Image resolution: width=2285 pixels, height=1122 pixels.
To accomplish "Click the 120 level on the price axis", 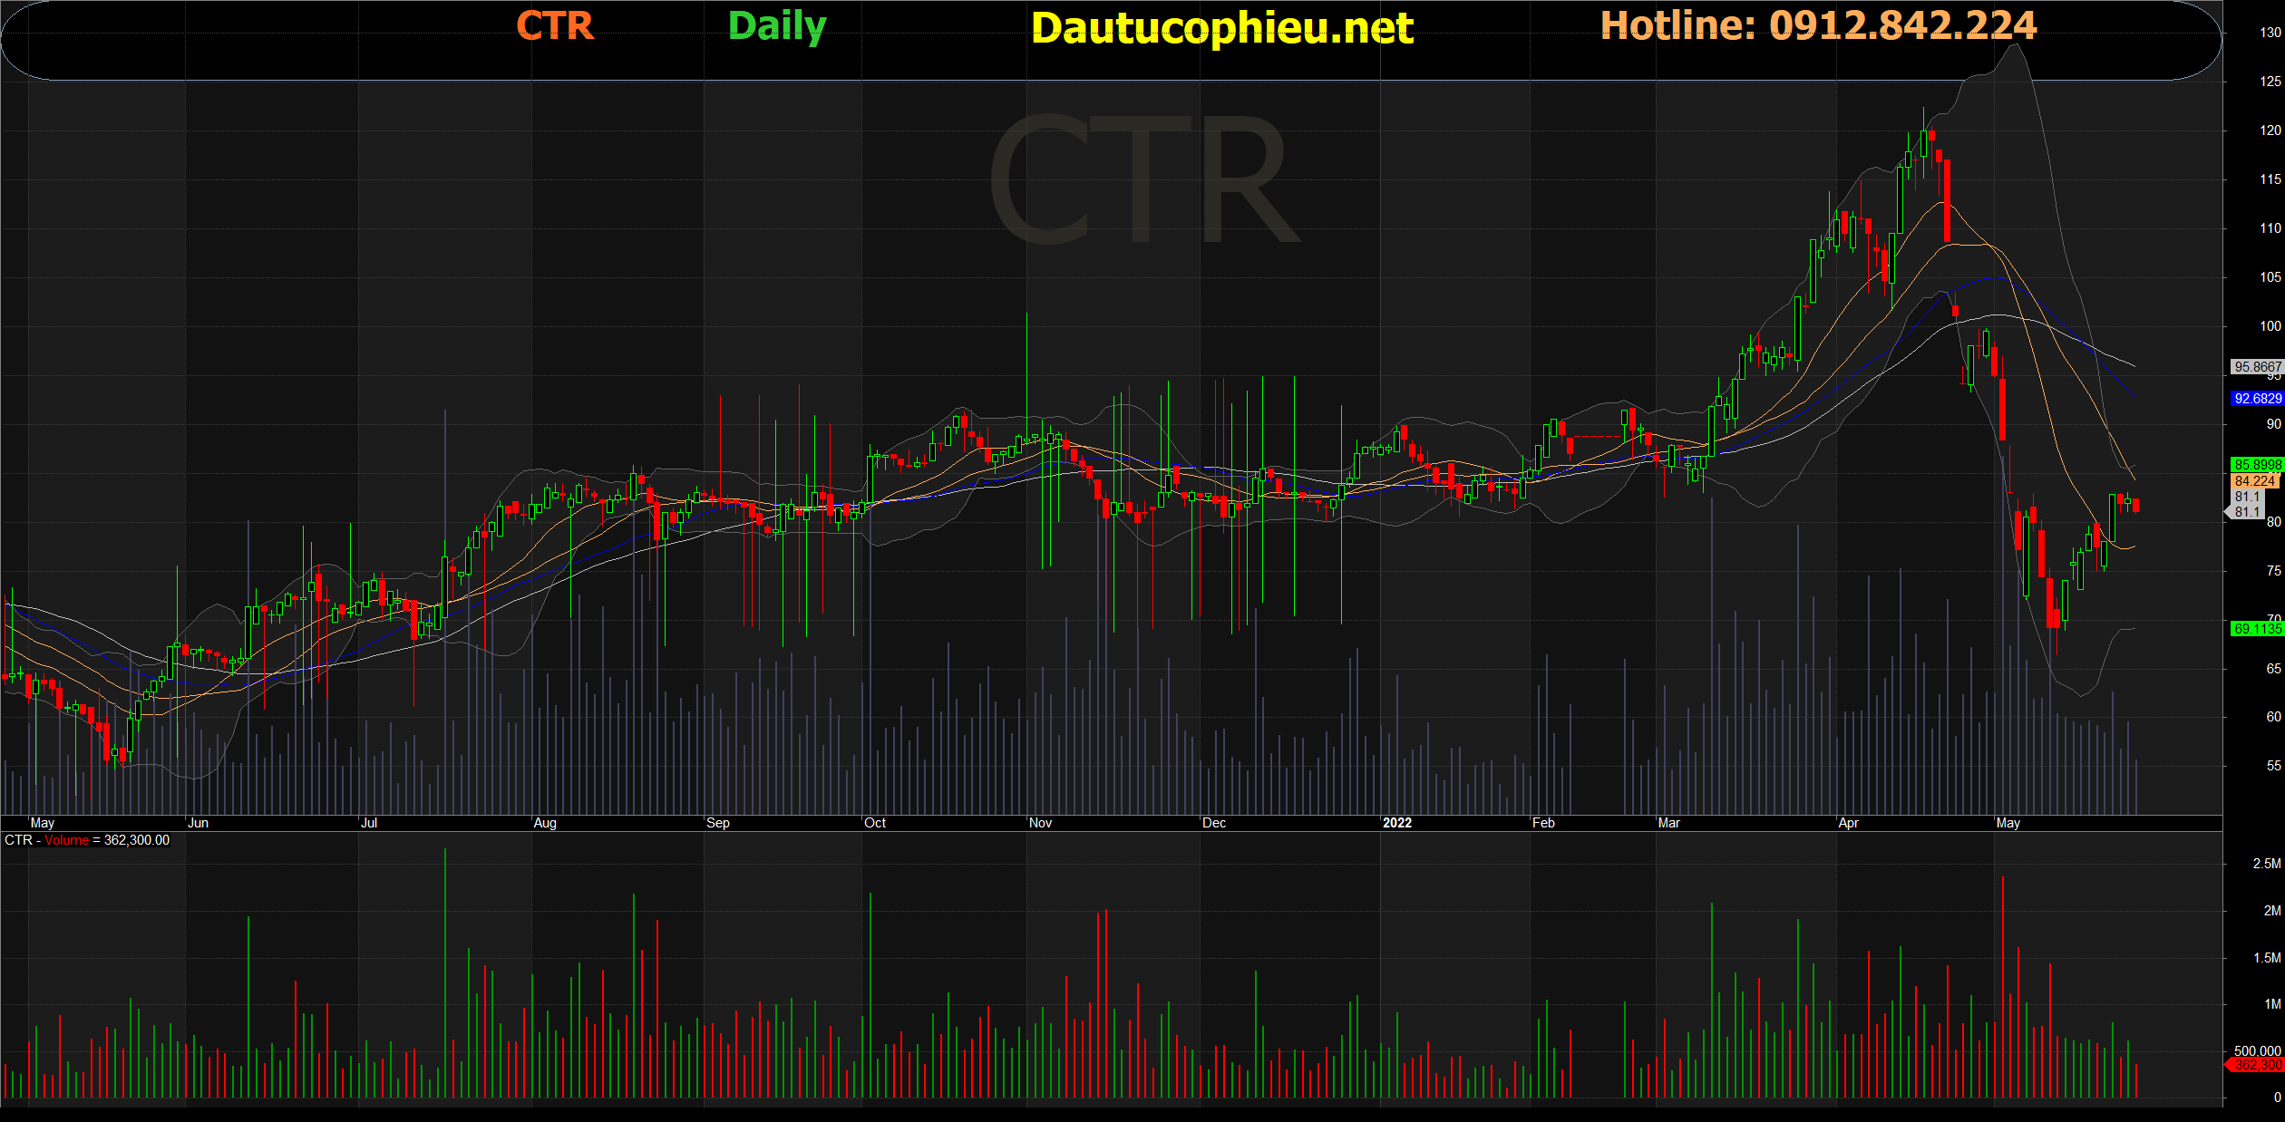I will [x=2270, y=131].
